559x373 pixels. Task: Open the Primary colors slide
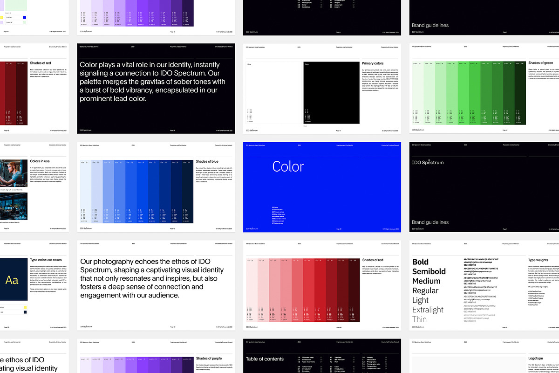pos(322,89)
